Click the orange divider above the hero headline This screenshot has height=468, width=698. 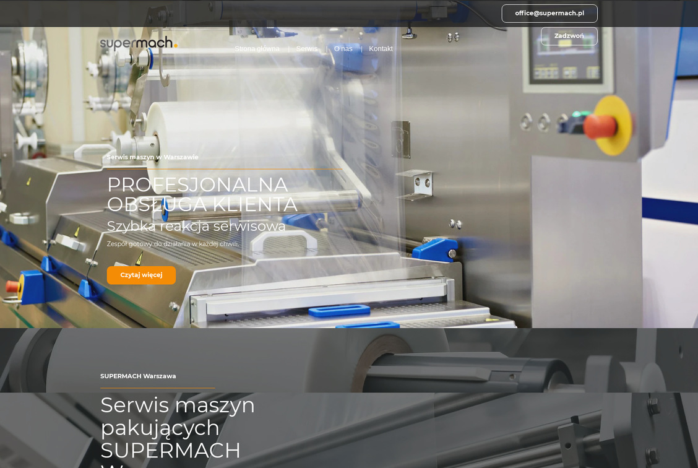pyautogui.click(x=224, y=169)
